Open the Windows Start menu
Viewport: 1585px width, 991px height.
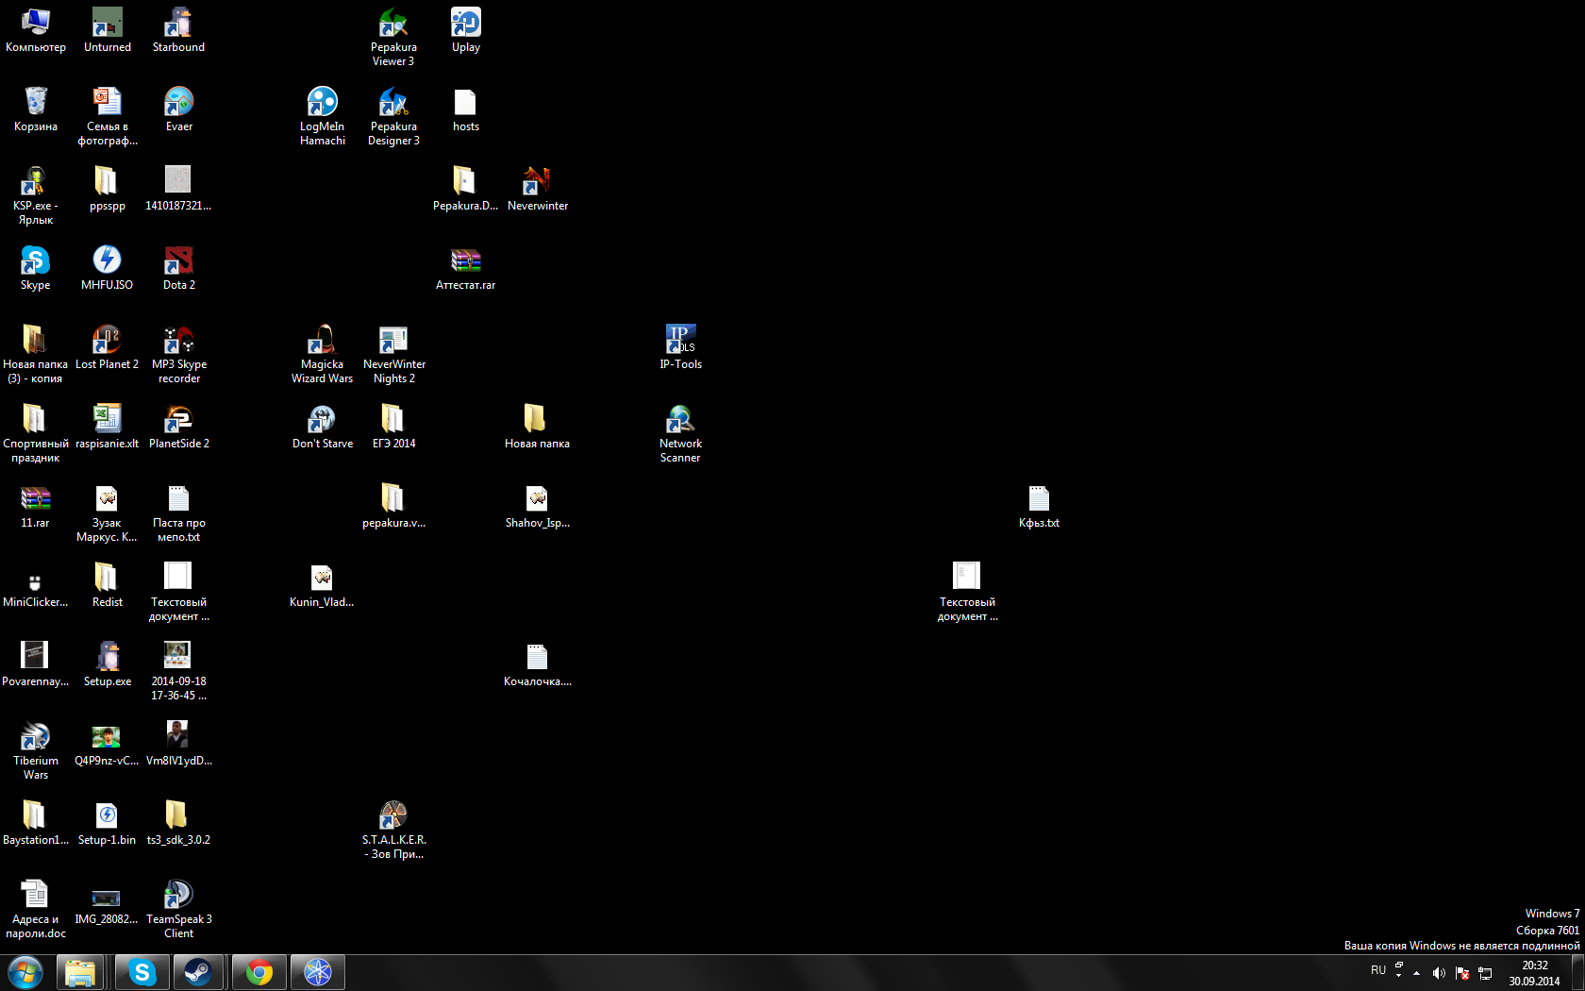pos(25,972)
